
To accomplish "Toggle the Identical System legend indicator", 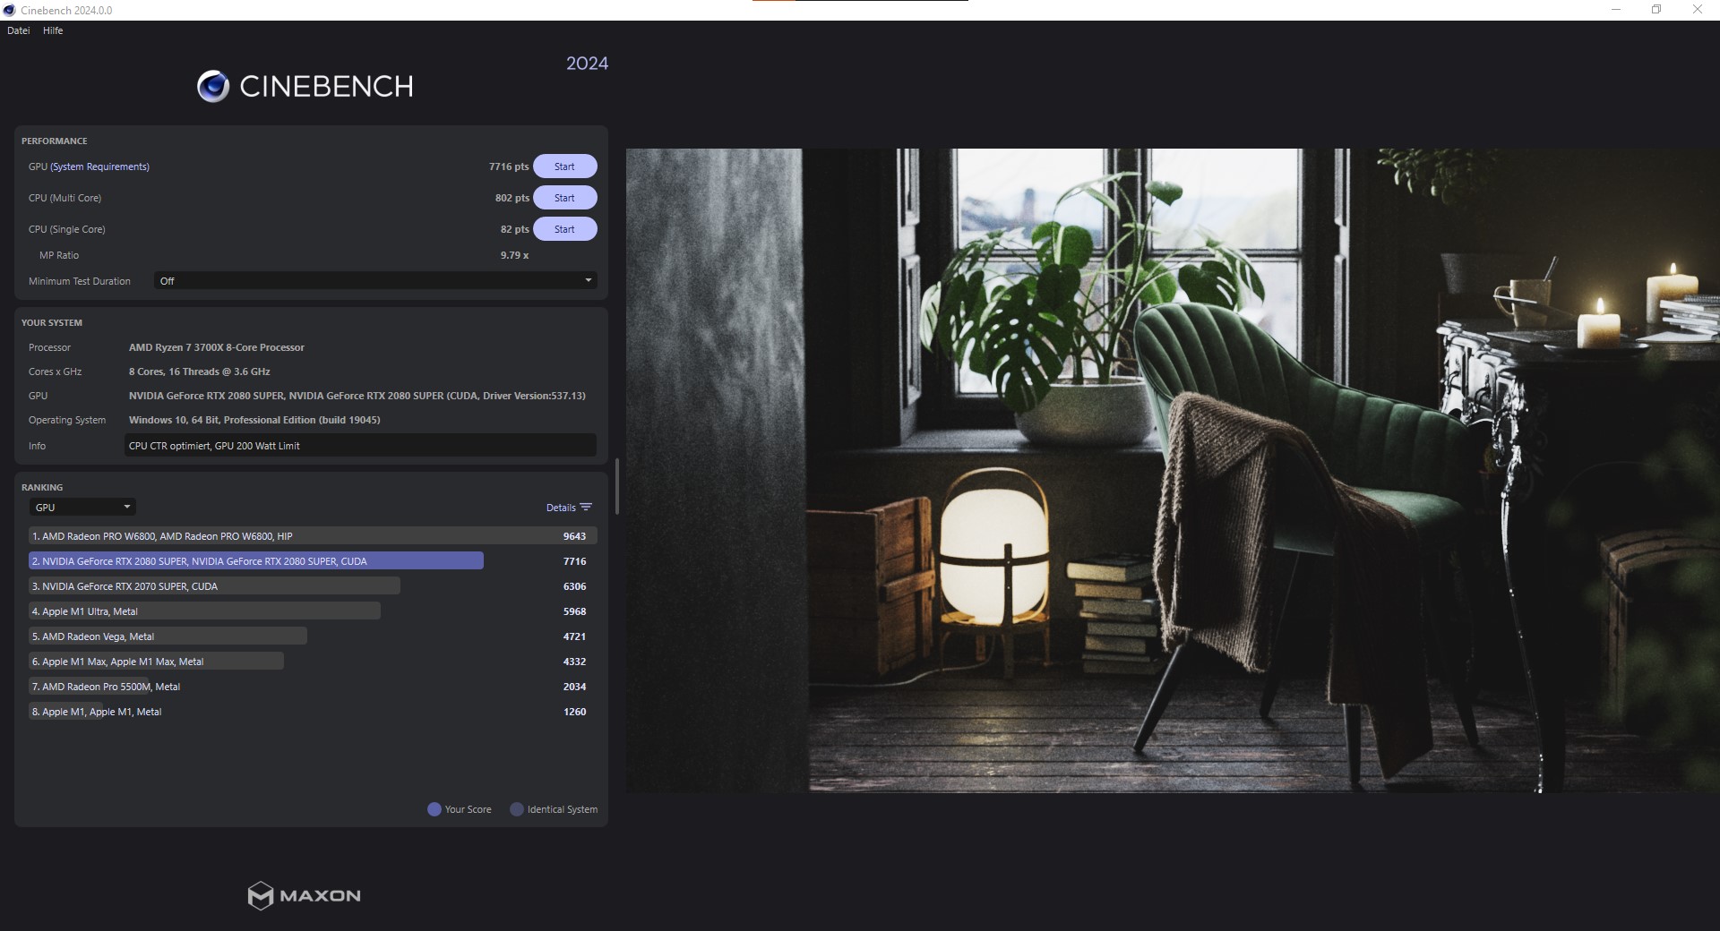I will (x=515, y=809).
